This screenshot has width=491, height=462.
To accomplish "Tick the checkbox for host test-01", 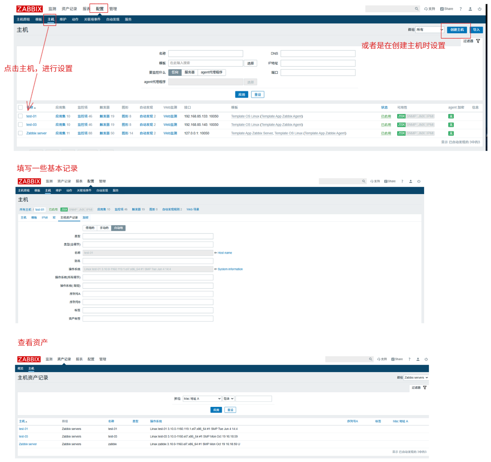I will [20, 116].
